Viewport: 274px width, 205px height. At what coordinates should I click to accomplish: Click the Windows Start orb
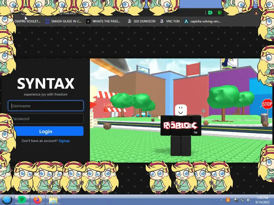click(7, 200)
